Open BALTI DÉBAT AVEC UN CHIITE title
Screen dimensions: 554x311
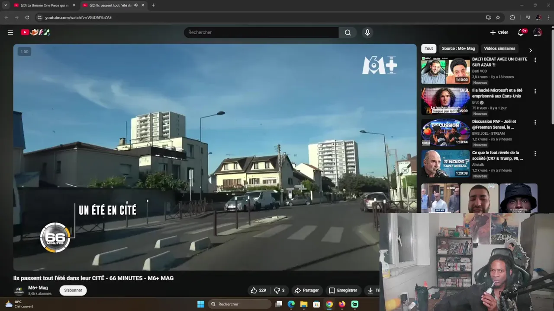tap(499, 62)
